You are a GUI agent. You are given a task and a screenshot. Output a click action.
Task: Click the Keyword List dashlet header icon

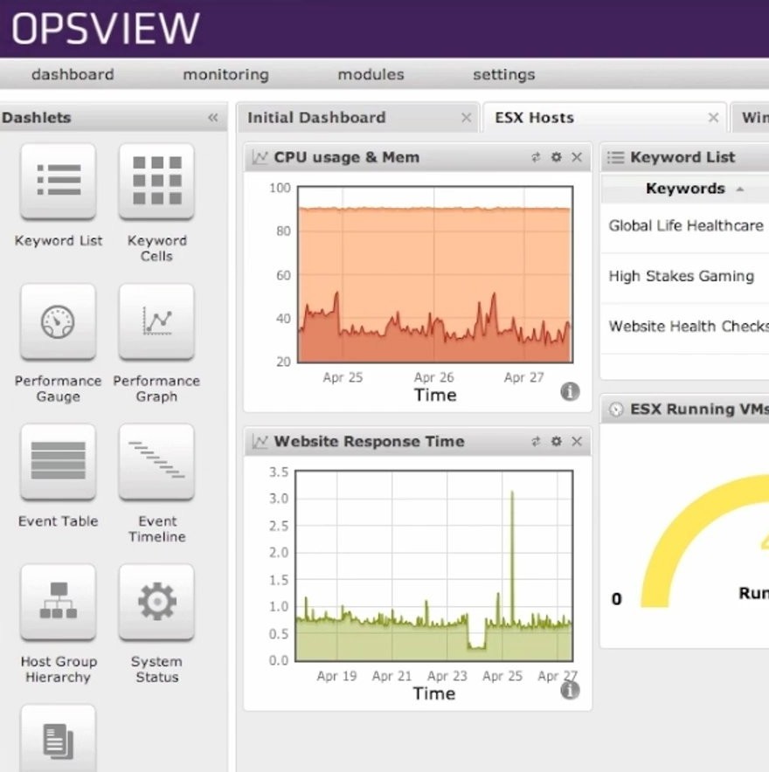click(615, 157)
